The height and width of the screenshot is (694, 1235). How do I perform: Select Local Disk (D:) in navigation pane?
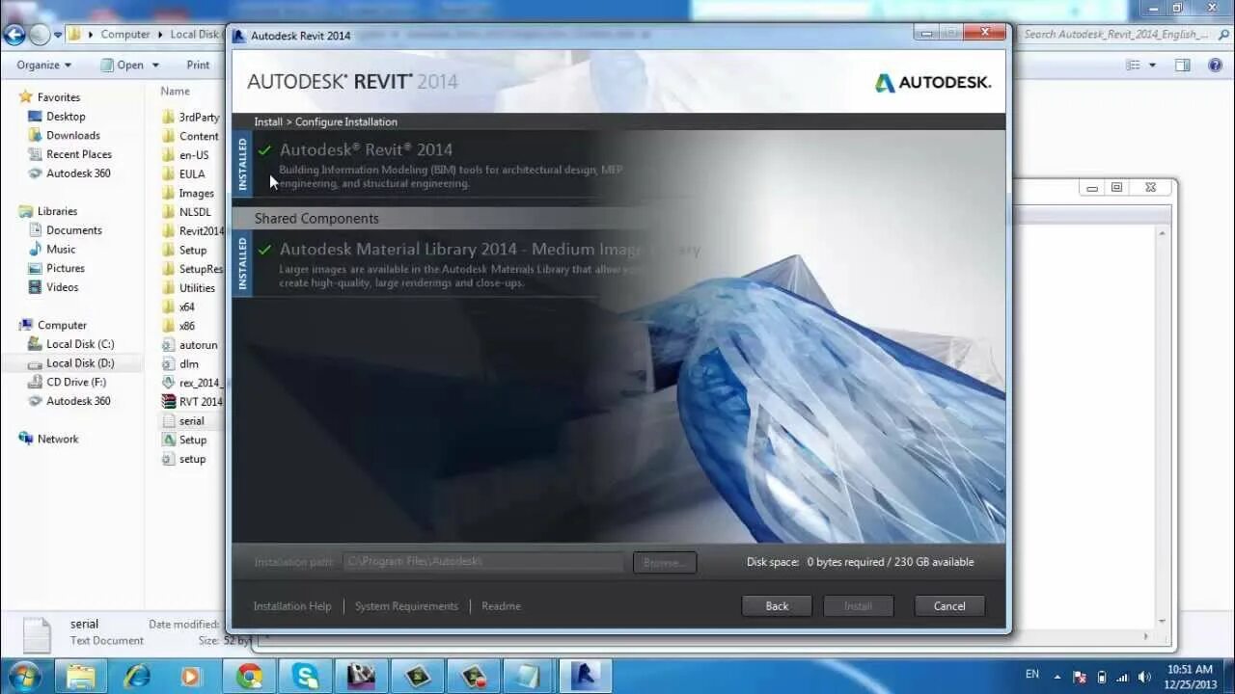[x=79, y=363]
